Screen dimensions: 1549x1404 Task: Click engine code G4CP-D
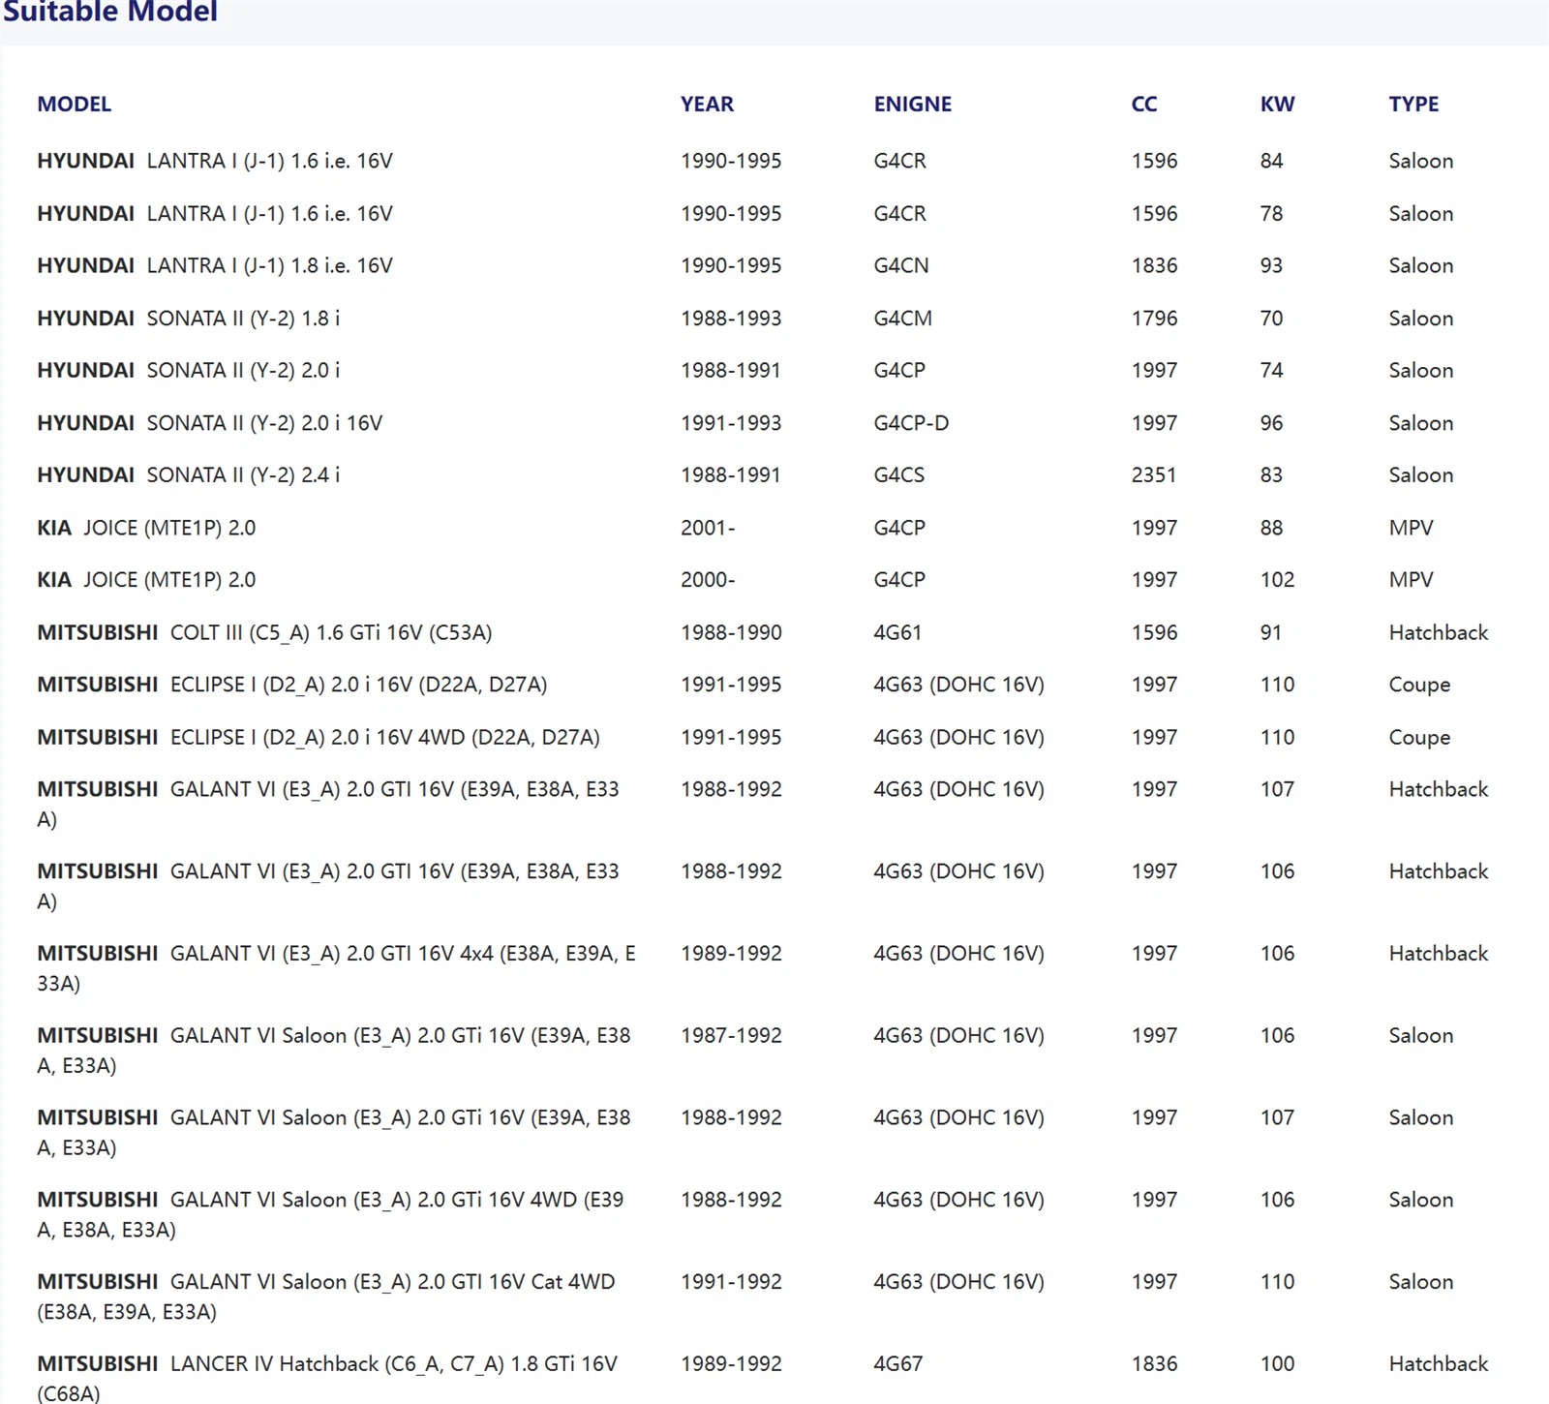(x=911, y=423)
